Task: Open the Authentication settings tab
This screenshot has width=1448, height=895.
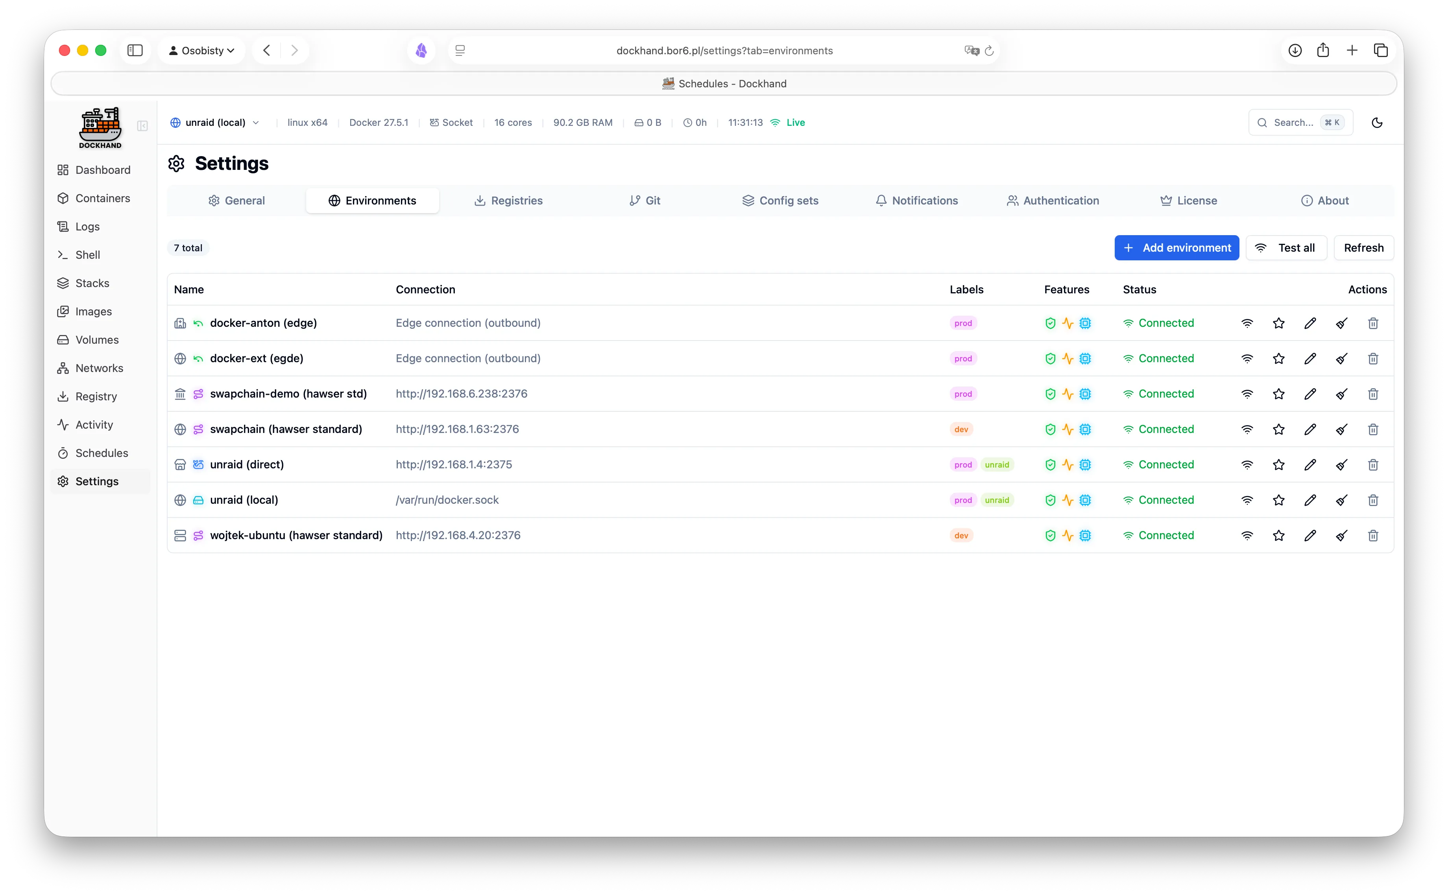Action: pyautogui.click(x=1053, y=201)
